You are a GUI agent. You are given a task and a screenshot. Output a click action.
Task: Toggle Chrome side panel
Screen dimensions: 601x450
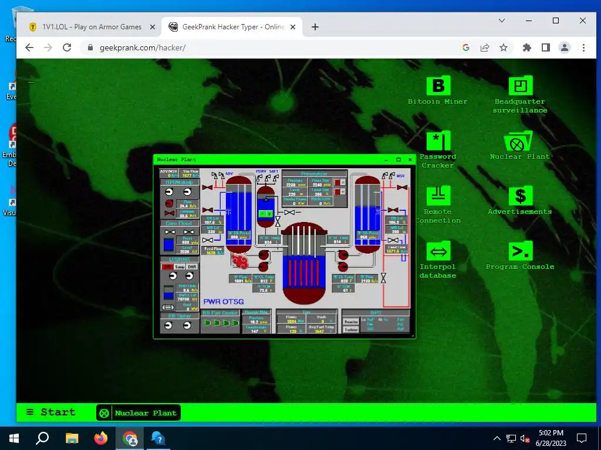(x=546, y=47)
